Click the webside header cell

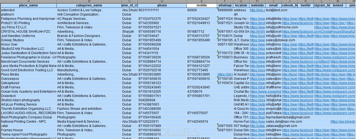tap(257, 5)
